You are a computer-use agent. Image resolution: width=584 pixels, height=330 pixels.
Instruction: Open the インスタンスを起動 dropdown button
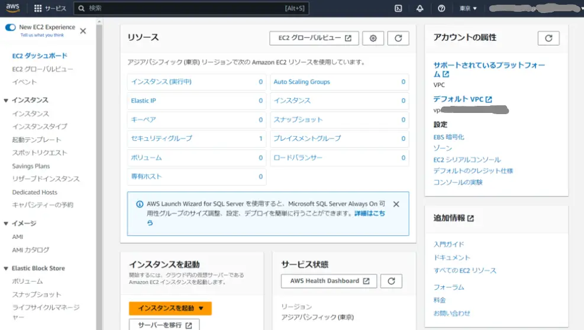tap(170, 308)
